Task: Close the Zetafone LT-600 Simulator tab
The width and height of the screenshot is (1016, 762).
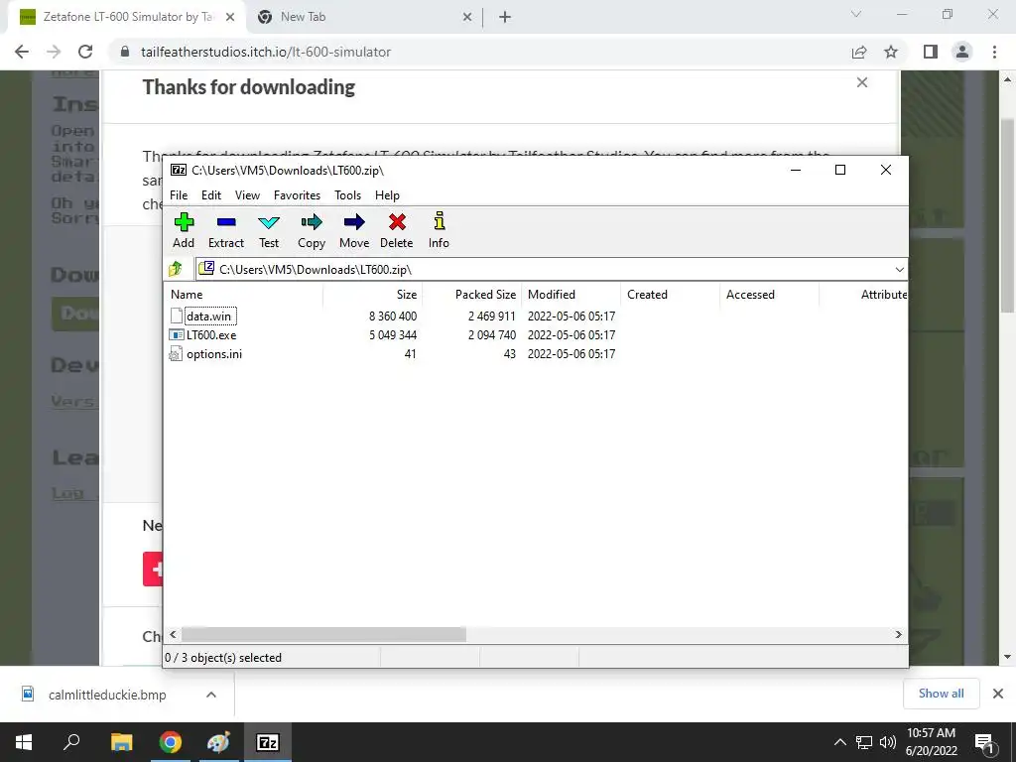Action: click(230, 18)
